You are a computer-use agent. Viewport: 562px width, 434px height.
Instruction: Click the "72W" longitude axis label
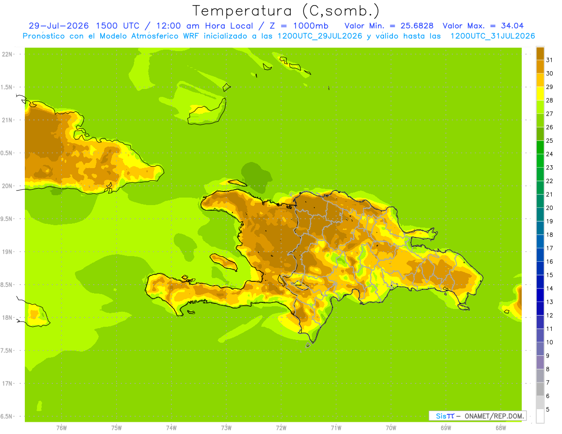[281, 428]
